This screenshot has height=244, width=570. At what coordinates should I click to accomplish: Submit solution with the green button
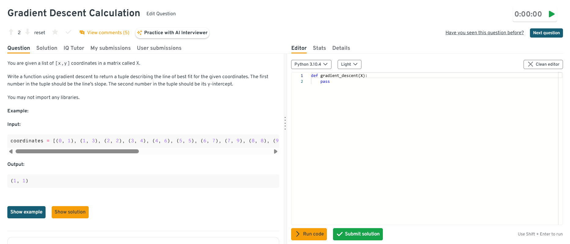358,234
